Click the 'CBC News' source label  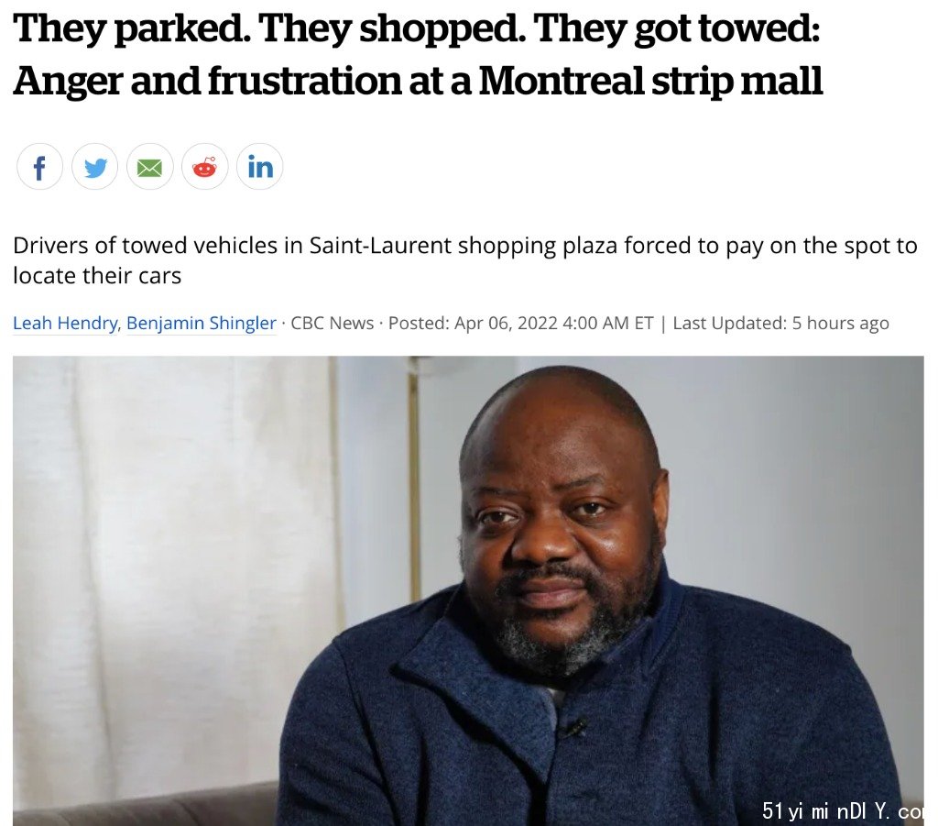point(332,324)
